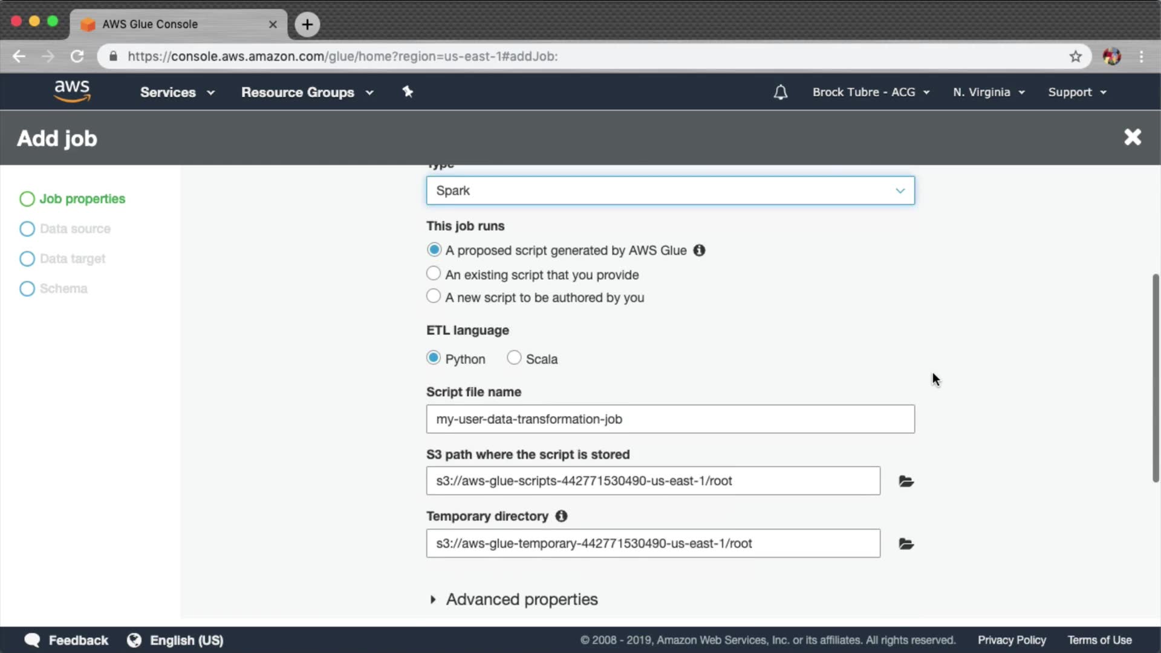This screenshot has height=653, width=1161.
Task: Click the Script file name field
Action: pyautogui.click(x=670, y=419)
